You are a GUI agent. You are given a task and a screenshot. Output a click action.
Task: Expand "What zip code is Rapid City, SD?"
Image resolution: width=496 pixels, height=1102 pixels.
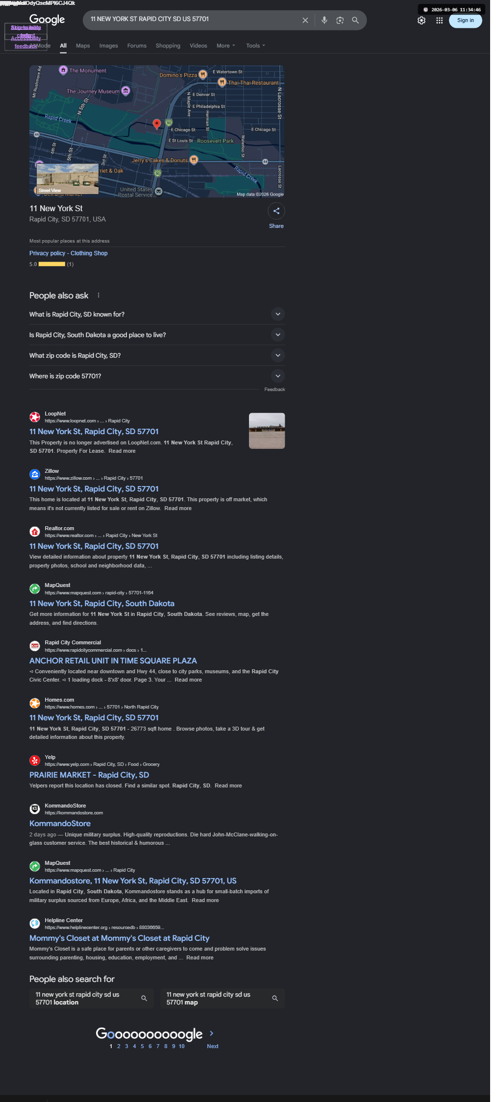click(157, 355)
